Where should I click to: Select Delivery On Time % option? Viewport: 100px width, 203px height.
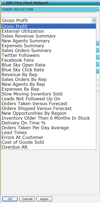pos(48,123)
